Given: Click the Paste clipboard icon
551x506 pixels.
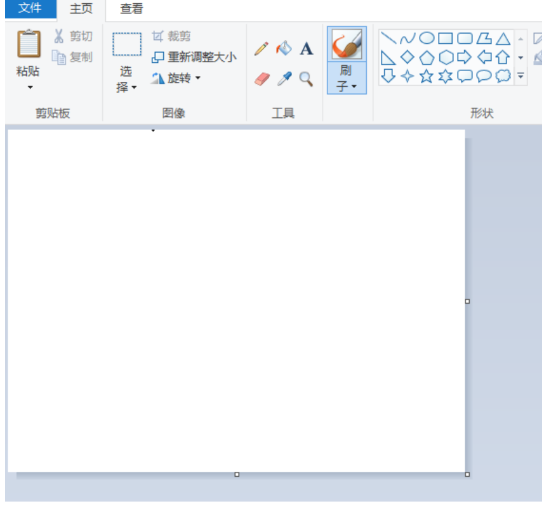Looking at the screenshot, I should [x=29, y=44].
